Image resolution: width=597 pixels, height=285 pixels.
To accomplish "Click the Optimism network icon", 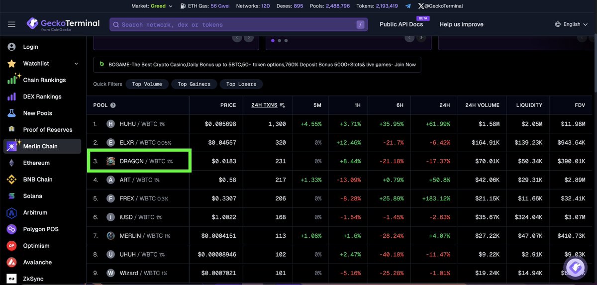I will [12, 246].
